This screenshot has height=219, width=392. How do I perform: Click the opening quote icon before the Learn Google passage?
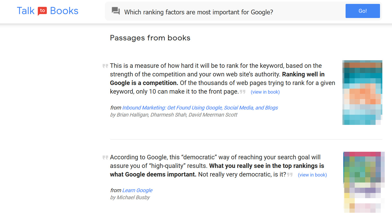105,157
